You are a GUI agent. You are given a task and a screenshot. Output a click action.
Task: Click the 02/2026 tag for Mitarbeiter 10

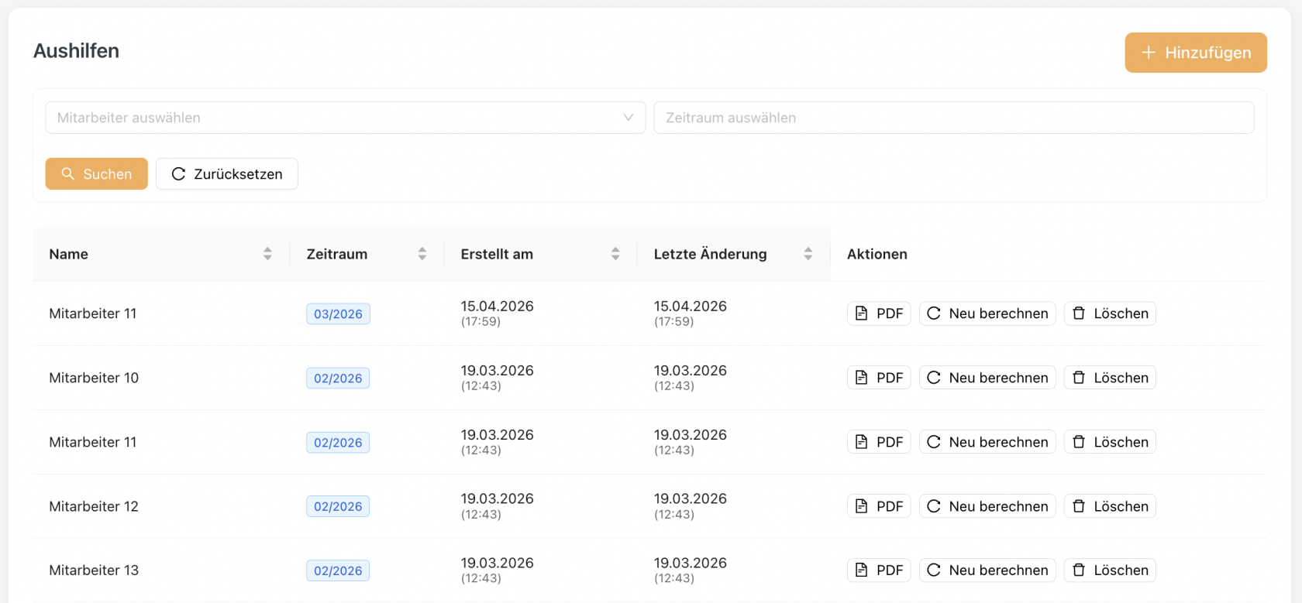(338, 378)
